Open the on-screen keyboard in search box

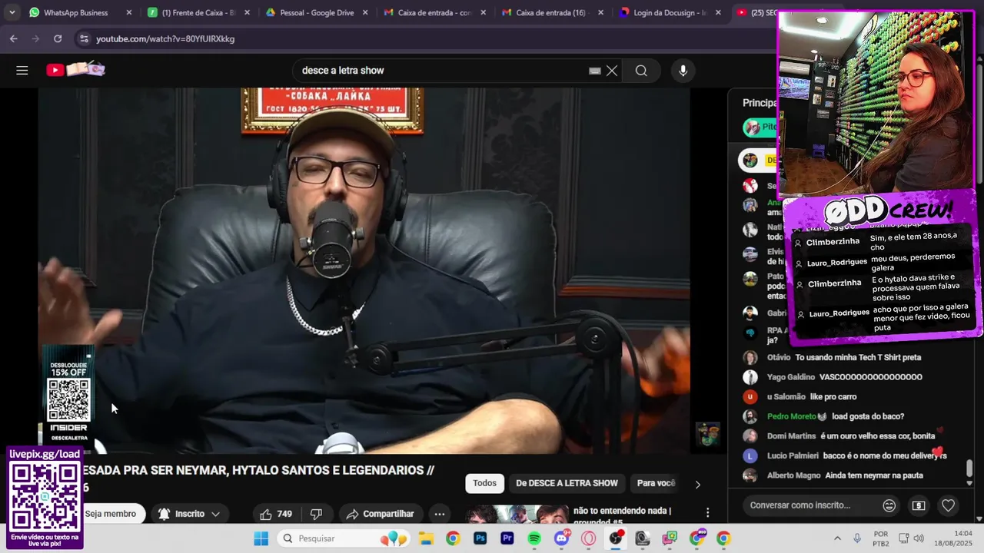(594, 71)
